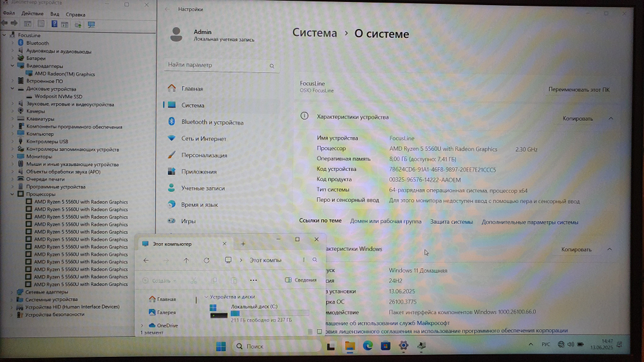The height and width of the screenshot is (362, 644).
Task: Collapse the Процессоры category
Action: [x=12, y=194]
